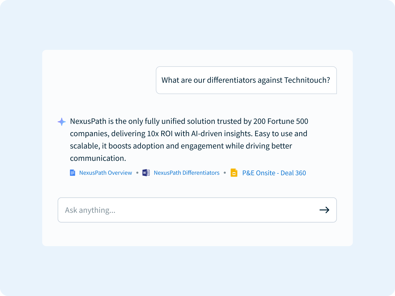Viewport: 395px width, 296px height.
Task: Click the AI response line starting with scalable
Action: click(x=181, y=146)
